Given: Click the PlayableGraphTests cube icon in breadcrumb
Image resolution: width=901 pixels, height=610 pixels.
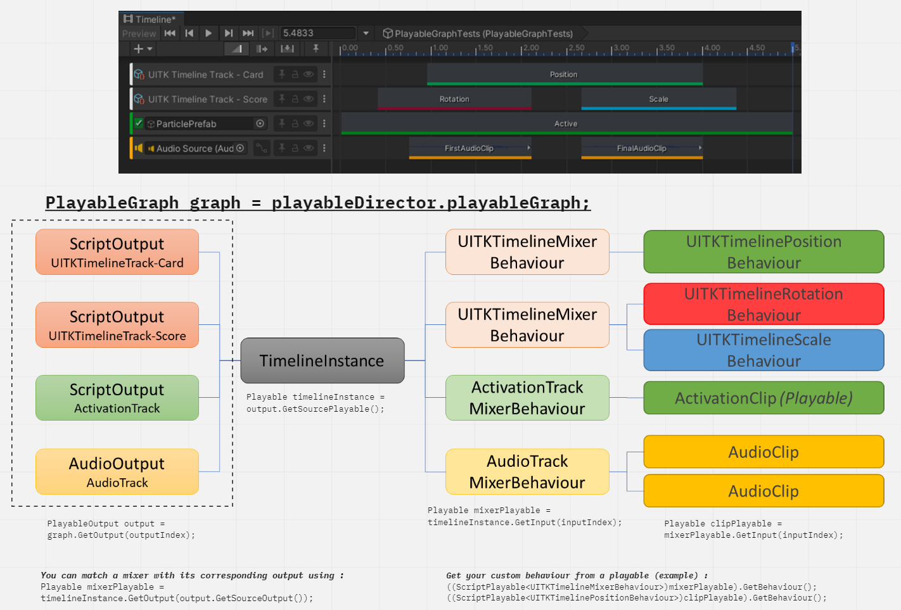Looking at the screenshot, I should [x=387, y=34].
